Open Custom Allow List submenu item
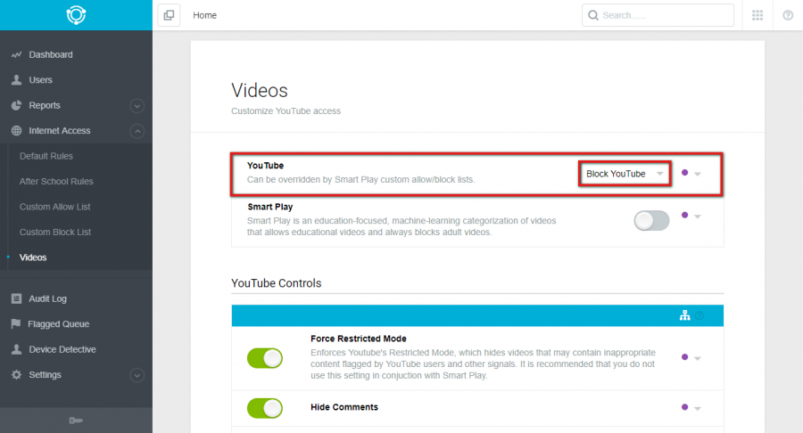 pyautogui.click(x=54, y=207)
